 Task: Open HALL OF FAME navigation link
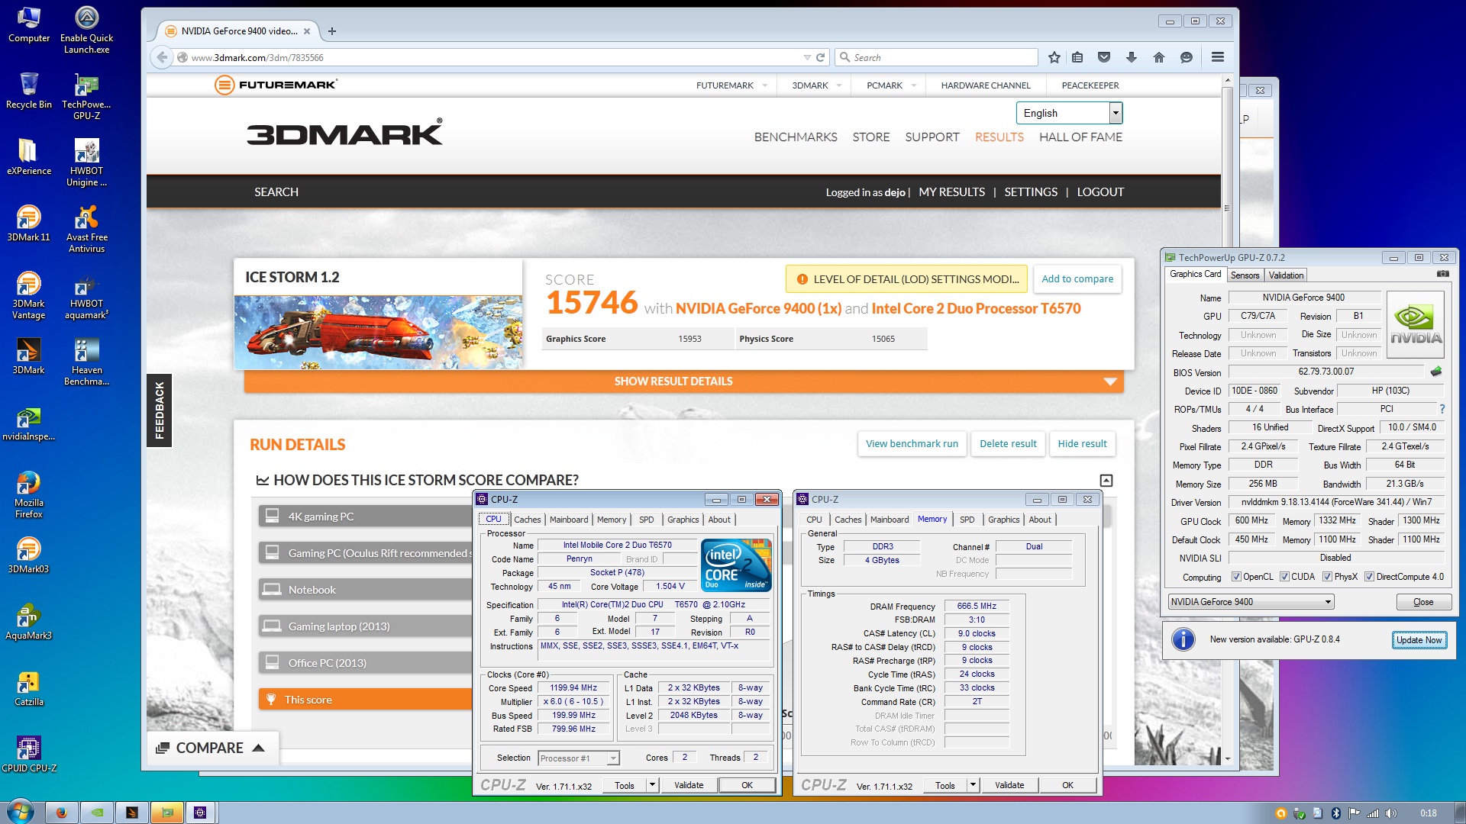tap(1080, 137)
